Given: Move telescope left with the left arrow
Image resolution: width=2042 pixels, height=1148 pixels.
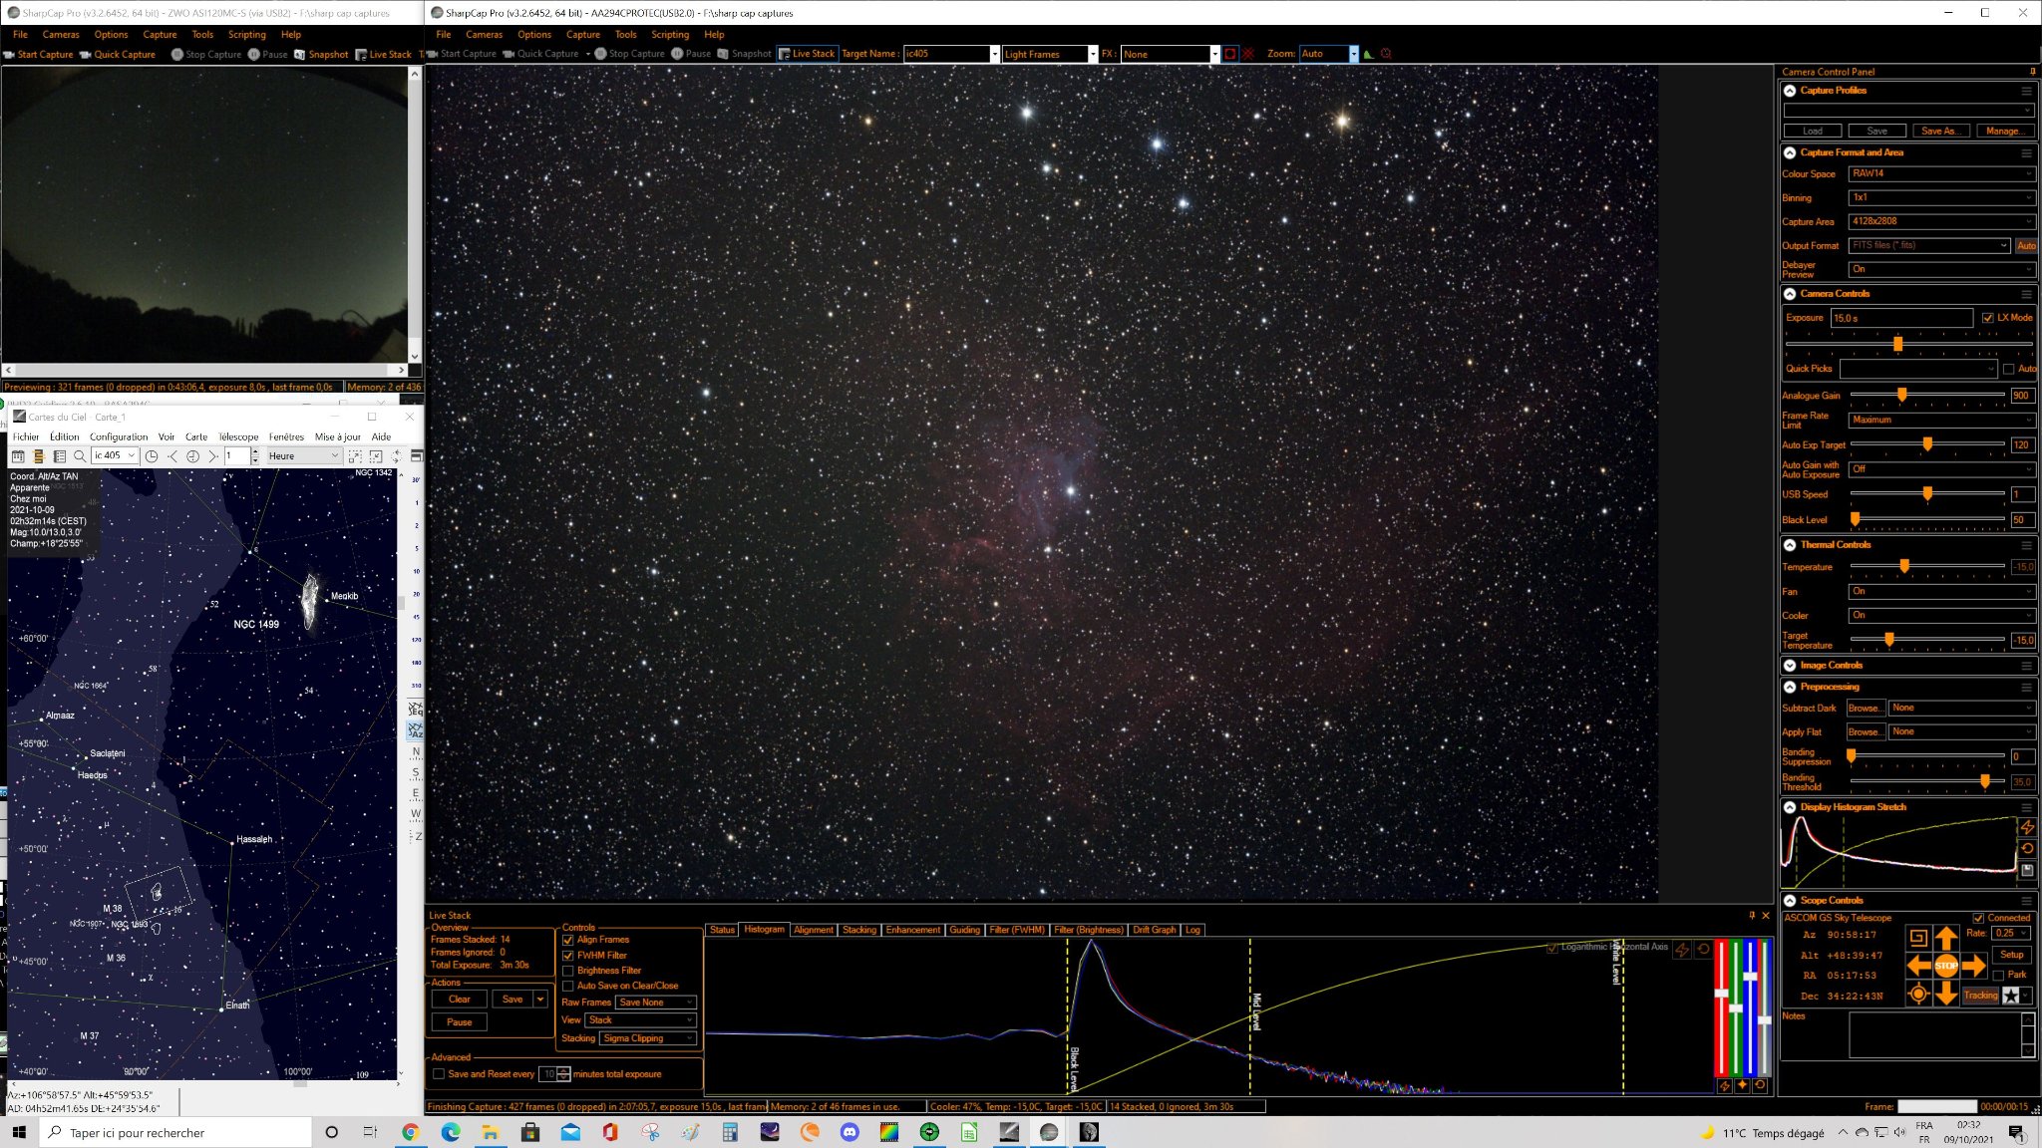Looking at the screenshot, I should coord(1918,966).
